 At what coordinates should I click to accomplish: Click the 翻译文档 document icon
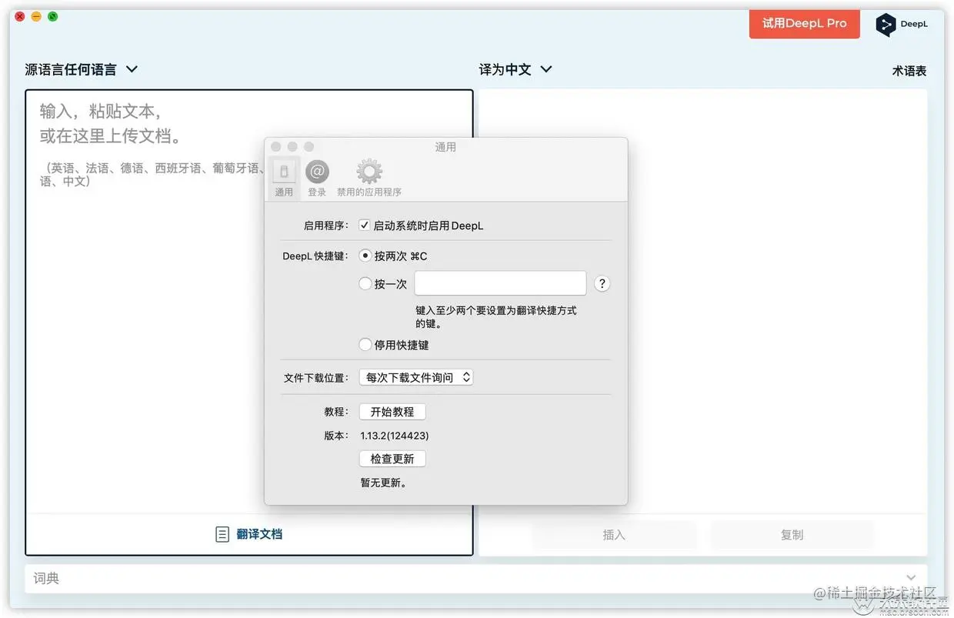tap(222, 534)
